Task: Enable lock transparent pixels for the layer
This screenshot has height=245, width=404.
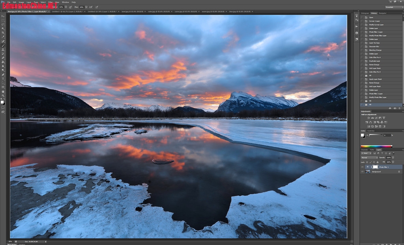Action: (368, 162)
